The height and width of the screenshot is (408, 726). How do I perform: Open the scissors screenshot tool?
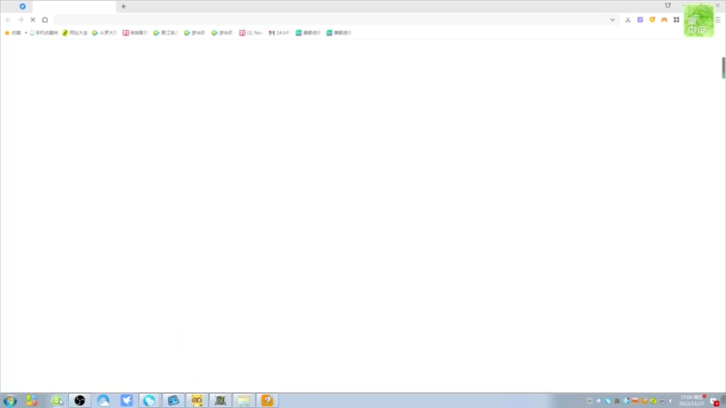628,20
